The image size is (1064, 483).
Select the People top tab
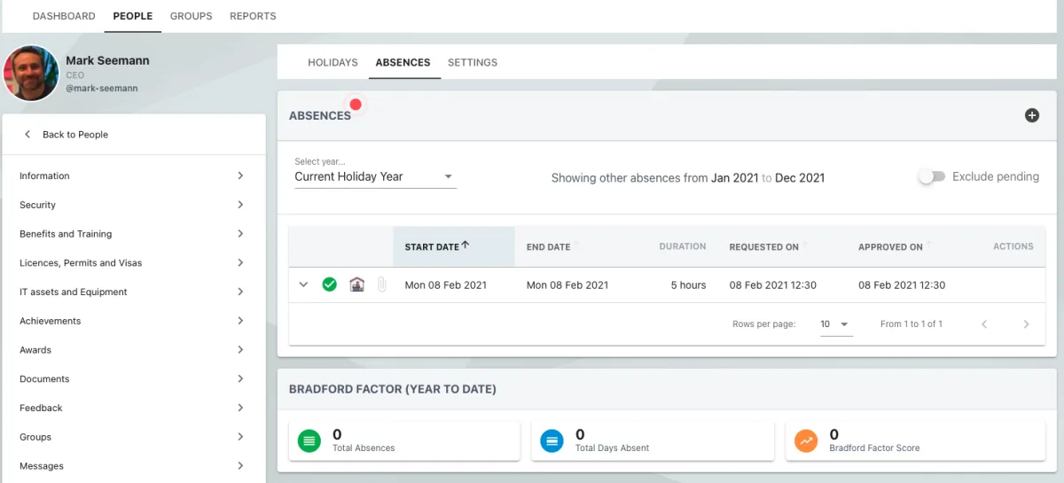coord(133,16)
